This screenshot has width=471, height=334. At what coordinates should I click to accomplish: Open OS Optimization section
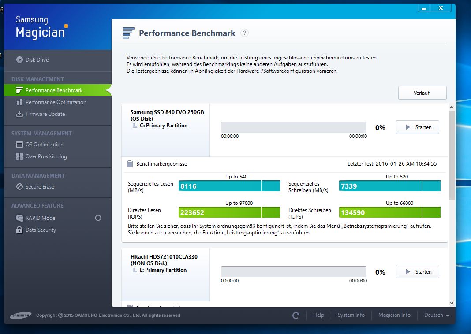pyautogui.click(x=45, y=145)
